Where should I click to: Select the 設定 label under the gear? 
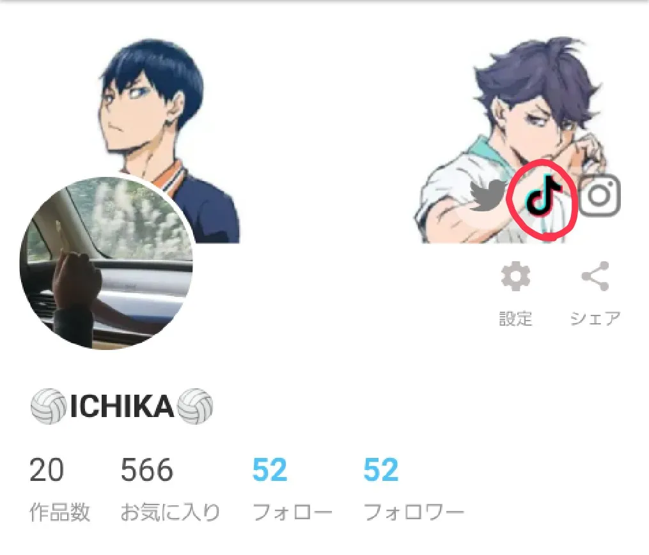tap(515, 319)
